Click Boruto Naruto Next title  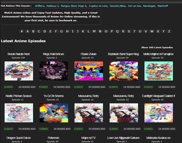(18, 54)
